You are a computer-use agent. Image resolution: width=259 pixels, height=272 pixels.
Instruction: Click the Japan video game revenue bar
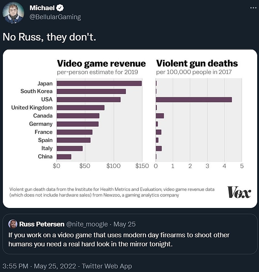point(99,83)
